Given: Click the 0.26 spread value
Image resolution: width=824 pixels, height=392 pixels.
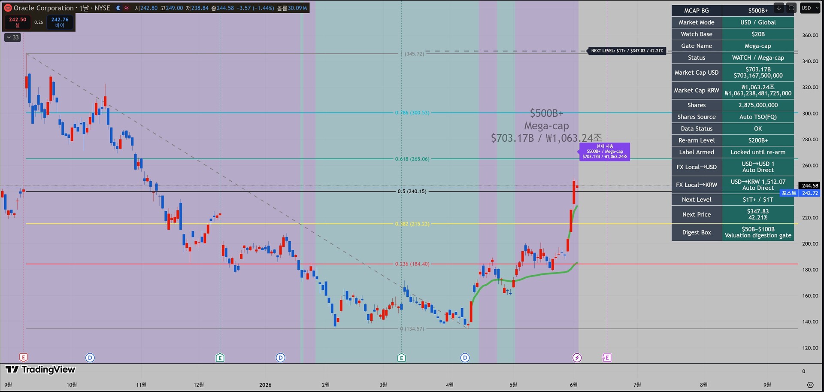Looking at the screenshot, I should 39,22.
